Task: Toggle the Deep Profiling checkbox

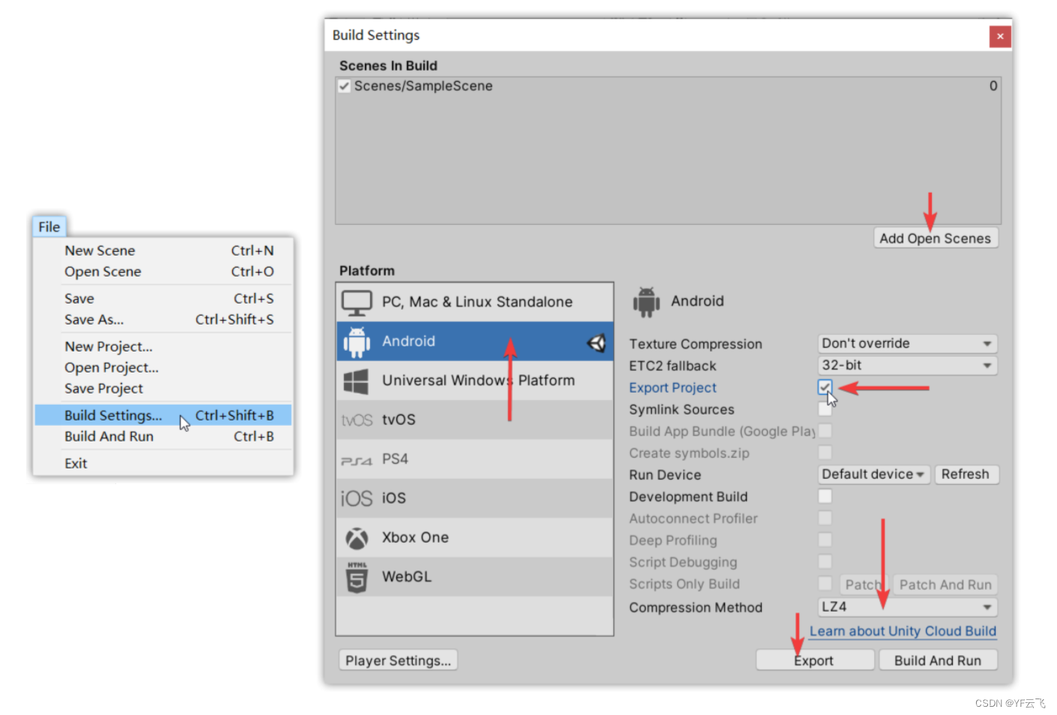Action: coord(825,540)
